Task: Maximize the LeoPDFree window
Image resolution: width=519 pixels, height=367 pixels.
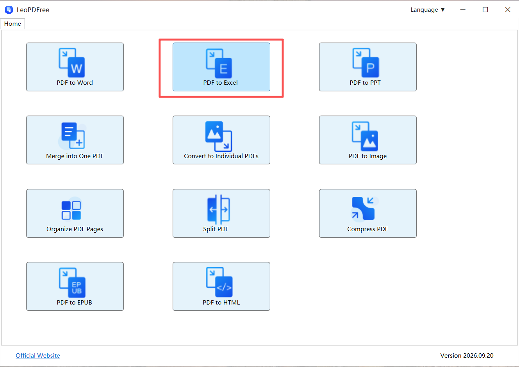Action: pos(485,10)
